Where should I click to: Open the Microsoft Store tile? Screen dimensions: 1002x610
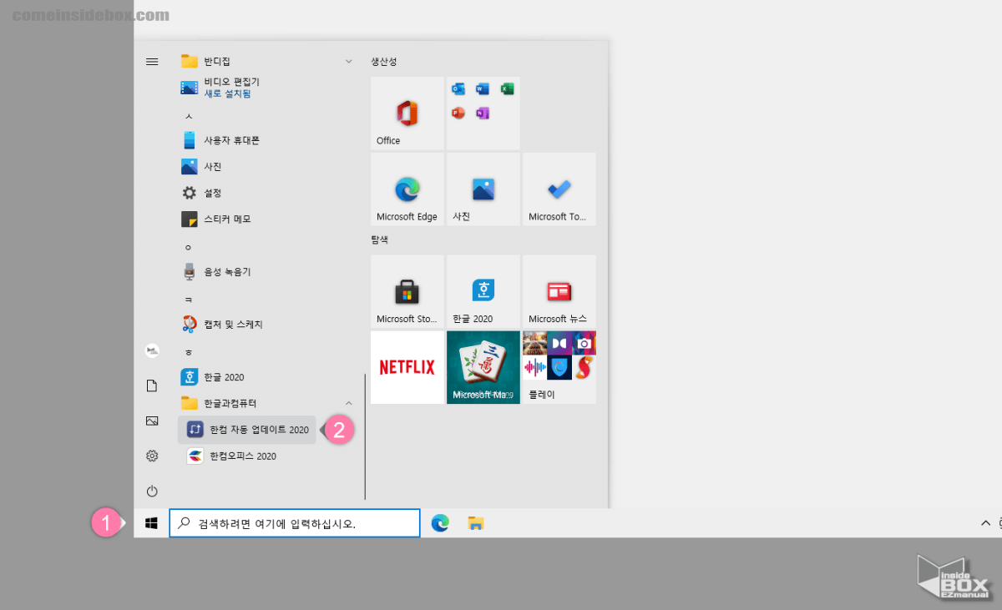point(407,292)
